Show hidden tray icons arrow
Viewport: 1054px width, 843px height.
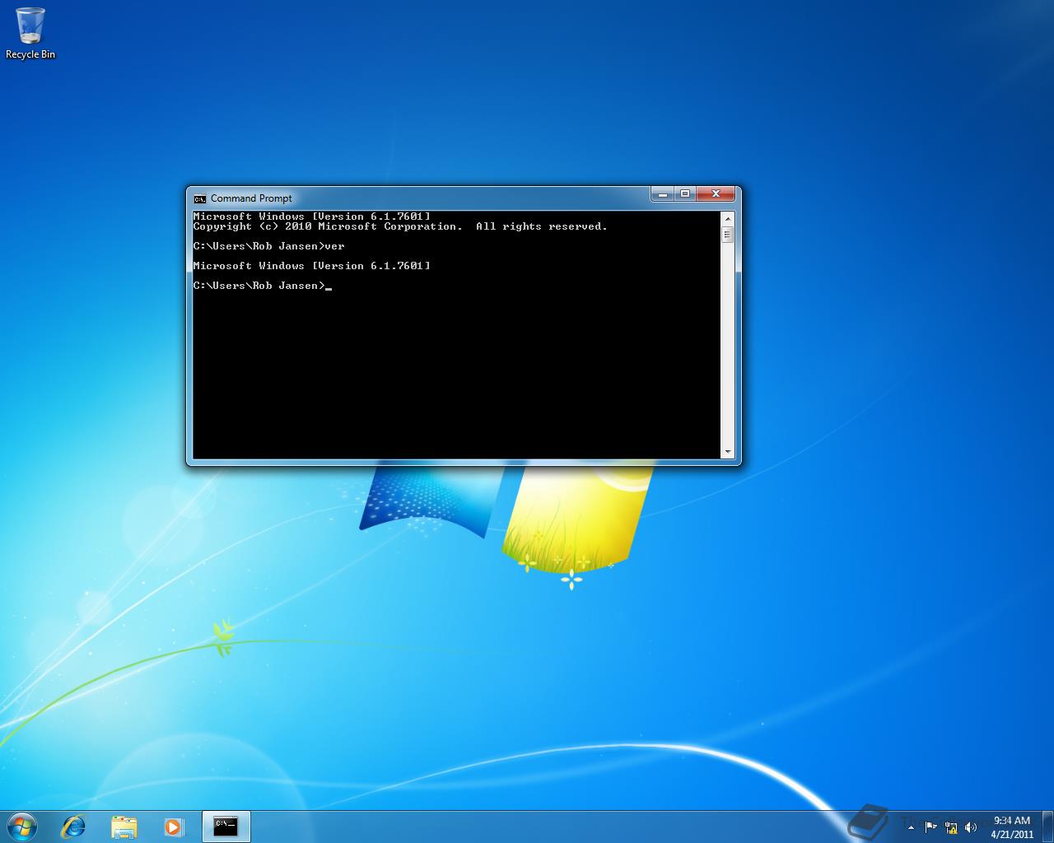[911, 827]
